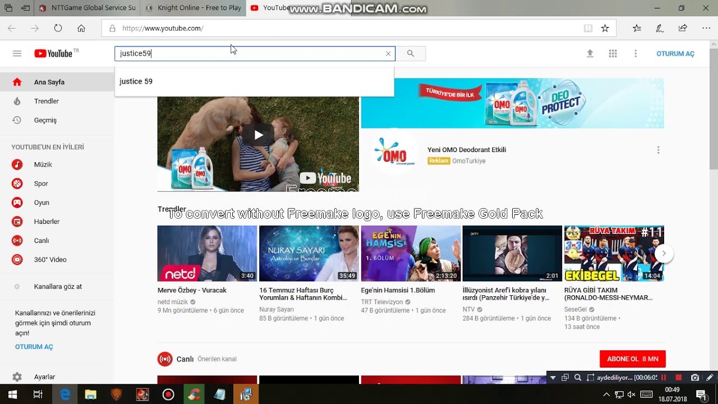
Task: Open the YouTube hamburger guide menu
Action: tap(17, 53)
